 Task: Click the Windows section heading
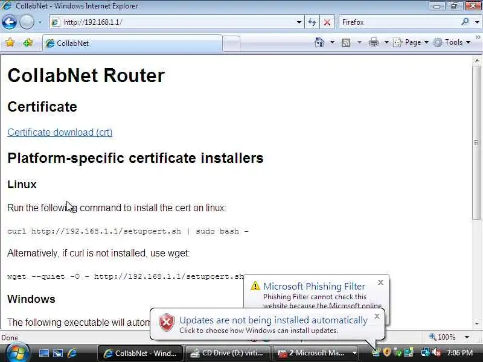pyautogui.click(x=31, y=299)
